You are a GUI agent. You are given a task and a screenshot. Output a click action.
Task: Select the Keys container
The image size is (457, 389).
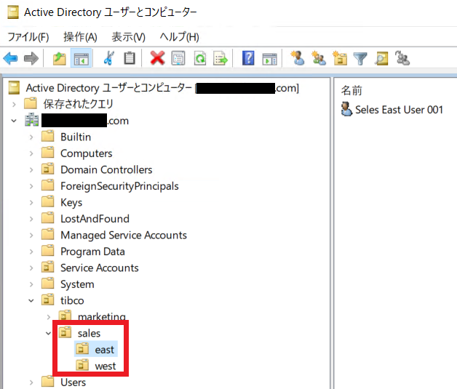tap(71, 202)
